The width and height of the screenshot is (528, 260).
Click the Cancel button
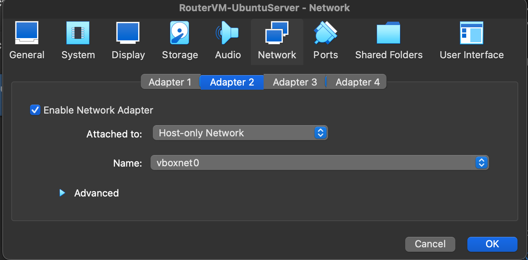[x=430, y=244]
